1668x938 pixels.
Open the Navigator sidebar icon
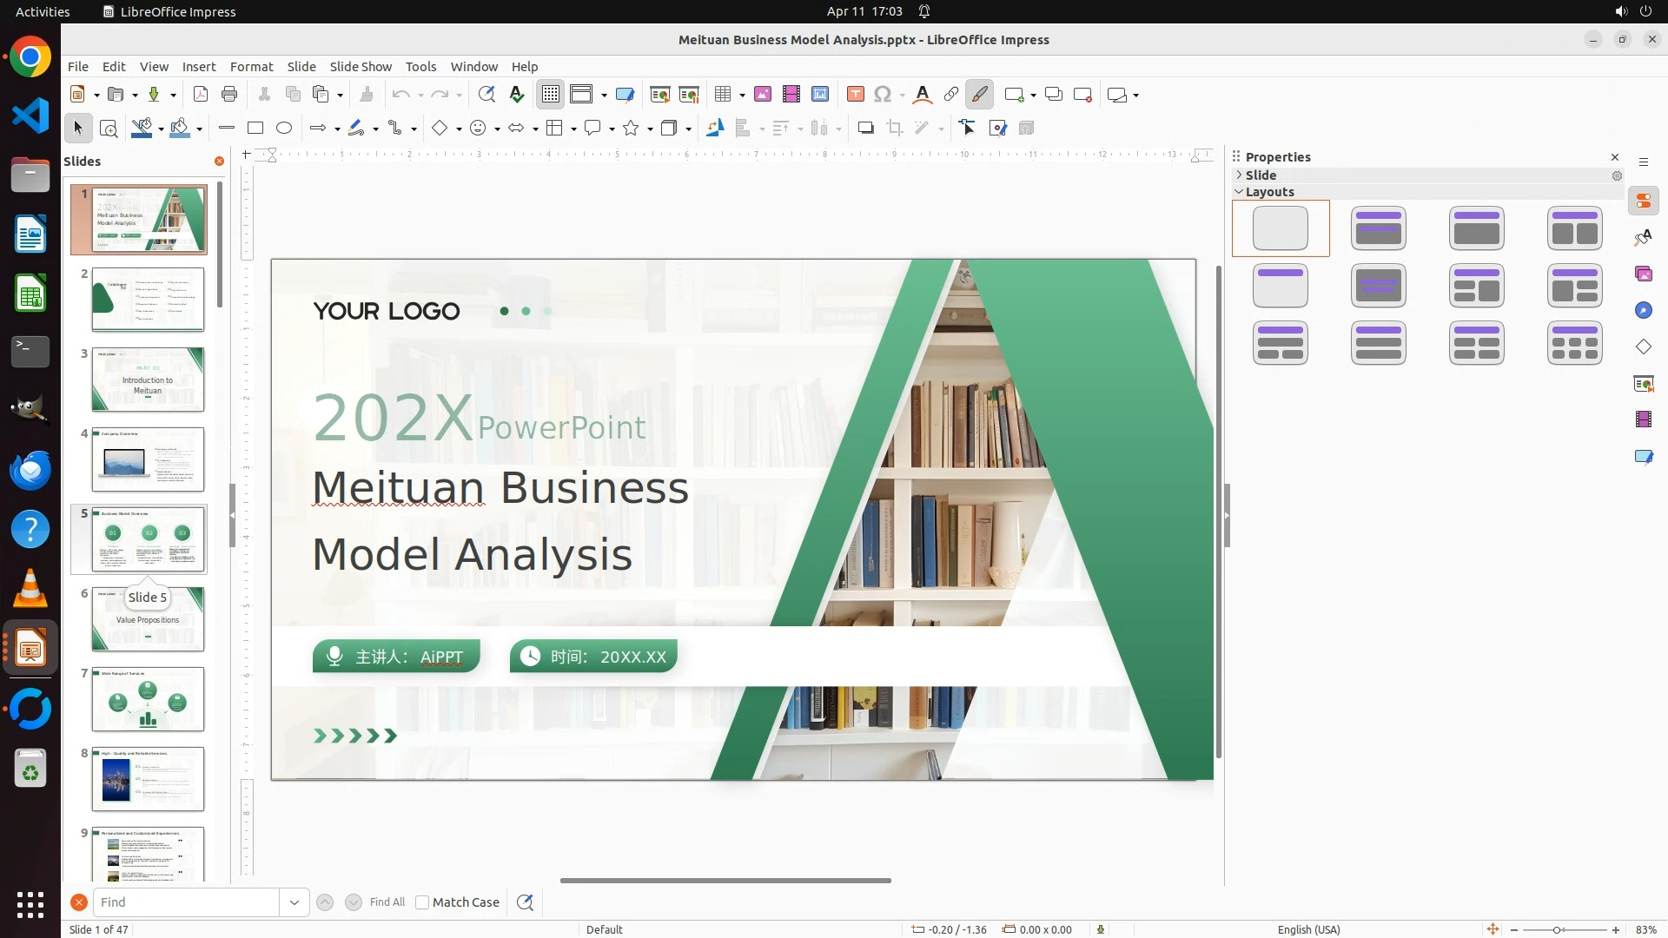1643,311
